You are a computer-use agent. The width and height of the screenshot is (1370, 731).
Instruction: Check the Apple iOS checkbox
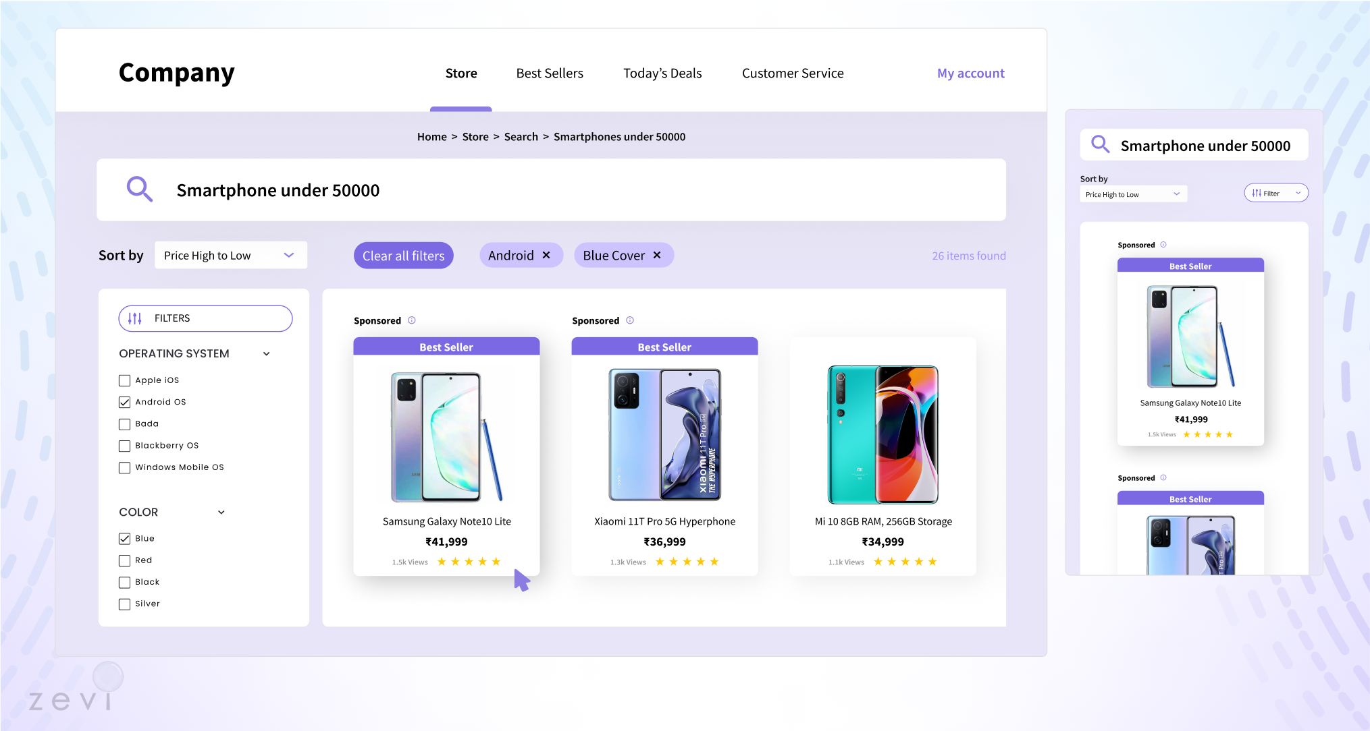(x=124, y=380)
